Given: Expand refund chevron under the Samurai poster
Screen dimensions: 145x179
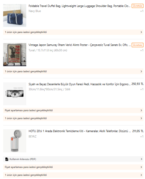Looking at the screenshot, I should (x=141, y=72).
